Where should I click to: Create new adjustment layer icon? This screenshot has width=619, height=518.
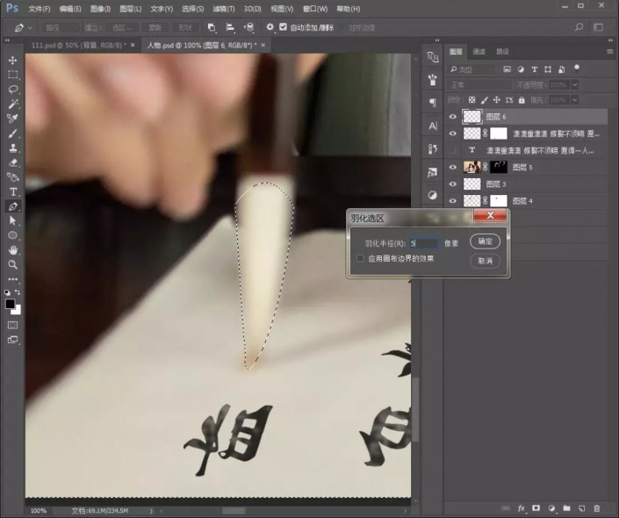(551, 508)
